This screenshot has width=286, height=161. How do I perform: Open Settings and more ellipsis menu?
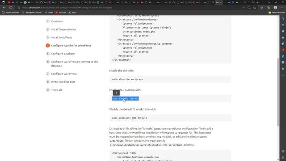[282, 8]
